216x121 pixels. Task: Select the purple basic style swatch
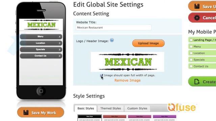[164, 118]
